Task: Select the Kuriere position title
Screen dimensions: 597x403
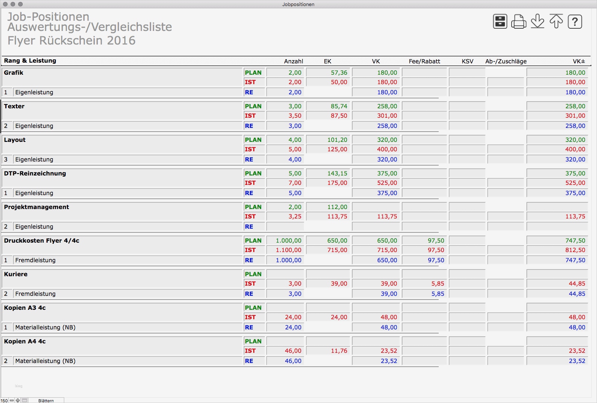Action: [16, 274]
